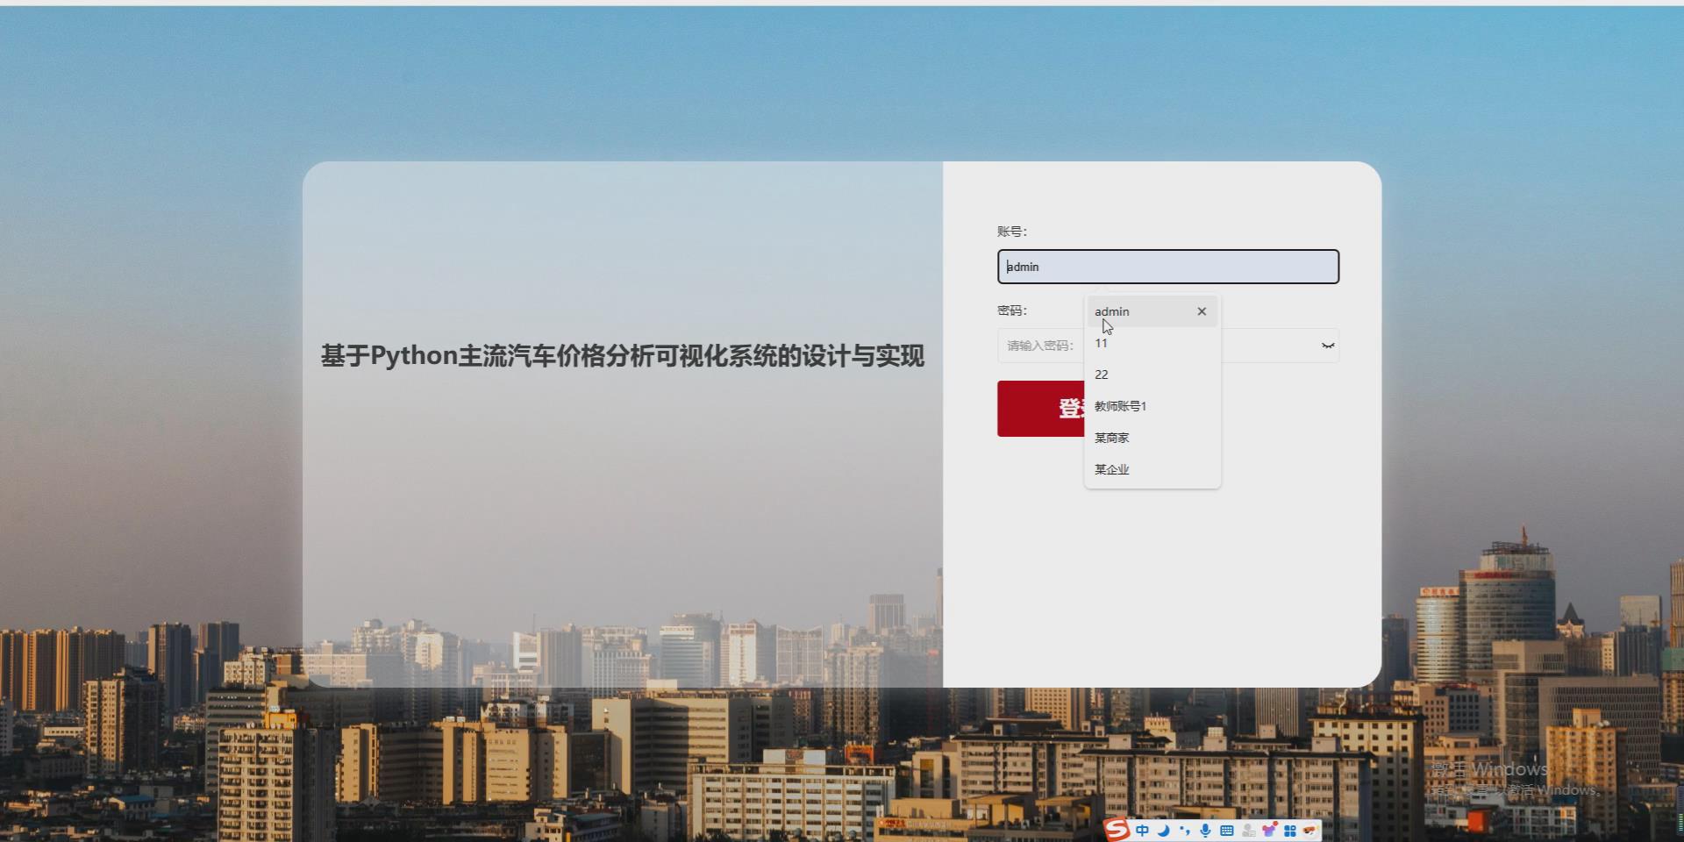Click the 账号 account input showing admin
Image resolution: width=1684 pixels, height=842 pixels.
[x=1168, y=267]
